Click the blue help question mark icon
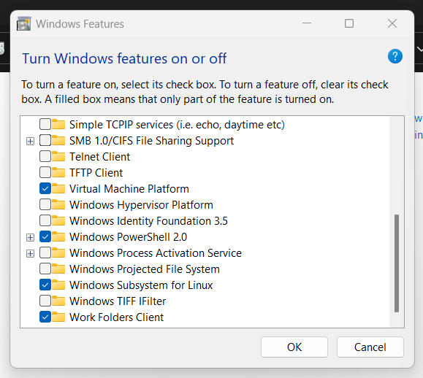This screenshot has height=378, width=423. [395, 56]
